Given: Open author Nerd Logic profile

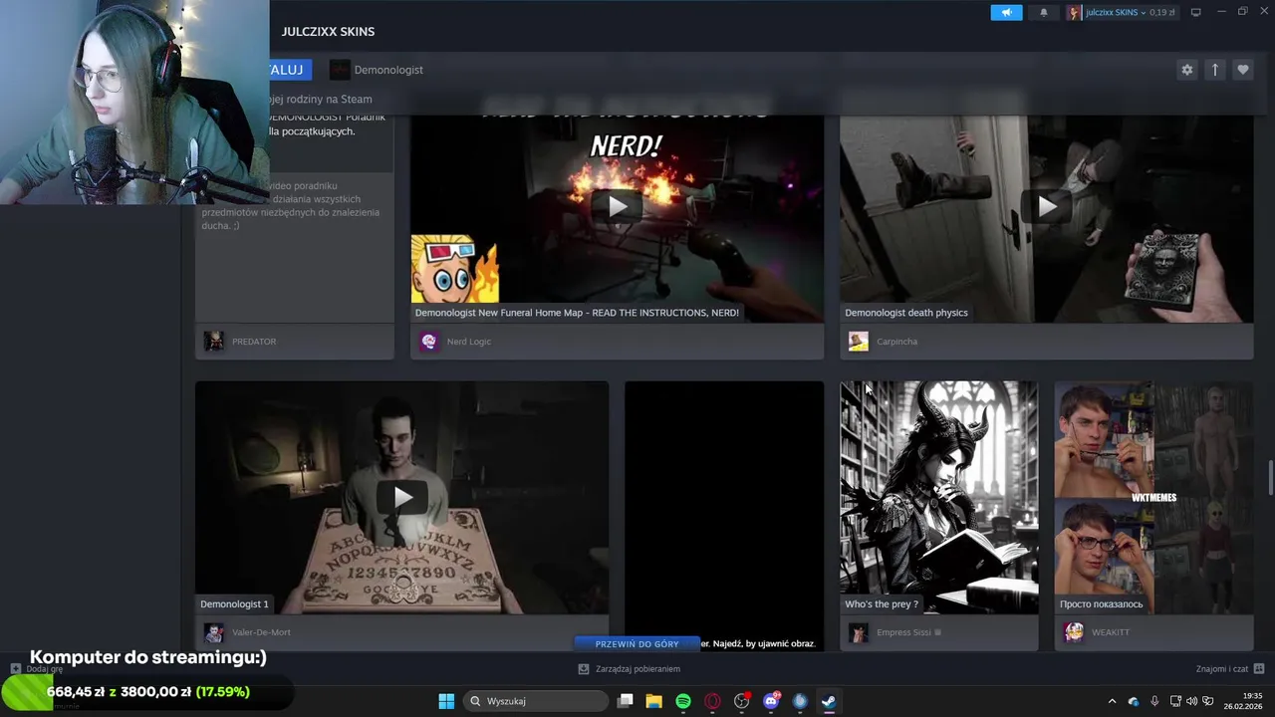Looking at the screenshot, I should coord(469,342).
